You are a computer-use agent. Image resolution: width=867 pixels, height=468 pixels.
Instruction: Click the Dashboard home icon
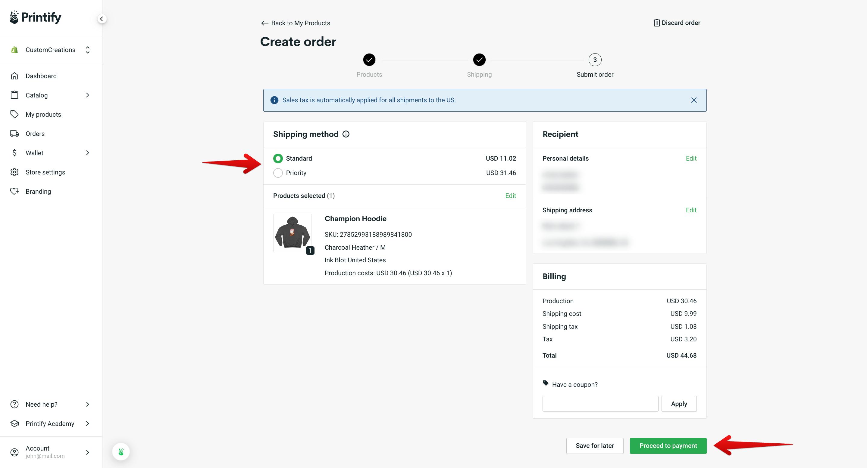(14, 76)
